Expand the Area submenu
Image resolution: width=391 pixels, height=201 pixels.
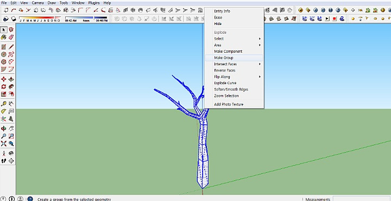(x=234, y=45)
